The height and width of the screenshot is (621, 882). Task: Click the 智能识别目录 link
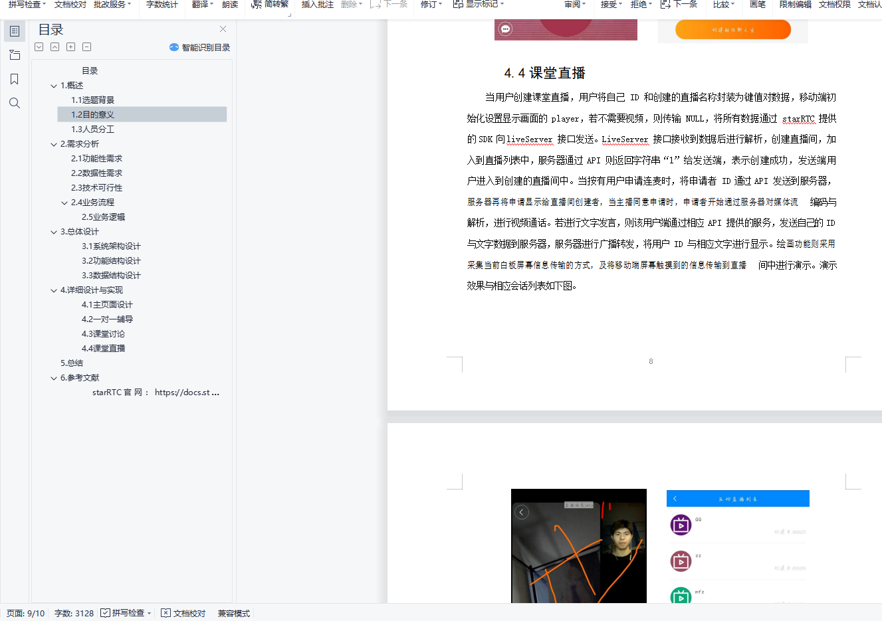click(206, 47)
